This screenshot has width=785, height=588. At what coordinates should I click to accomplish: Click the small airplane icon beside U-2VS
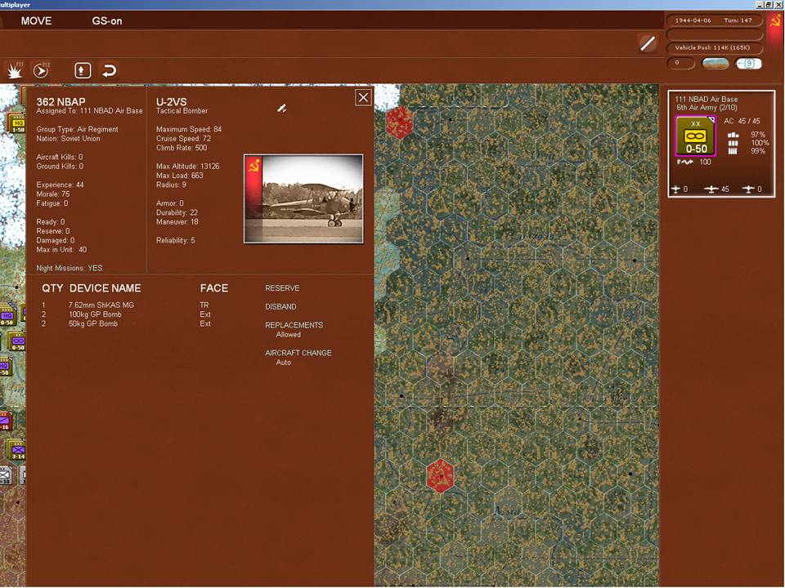(282, 108)
